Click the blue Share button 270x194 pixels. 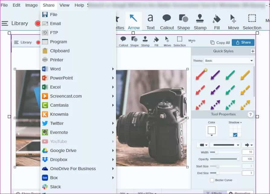tap(243, 42)
